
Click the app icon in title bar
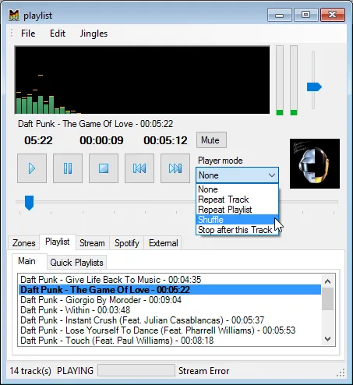[x=14, y=16]
